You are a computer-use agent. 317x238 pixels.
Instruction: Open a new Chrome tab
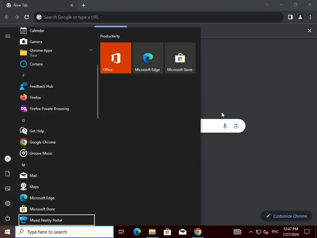pos(84,5)
